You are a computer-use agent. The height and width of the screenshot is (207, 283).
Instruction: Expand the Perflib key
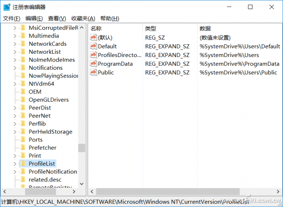click(15, 124)
